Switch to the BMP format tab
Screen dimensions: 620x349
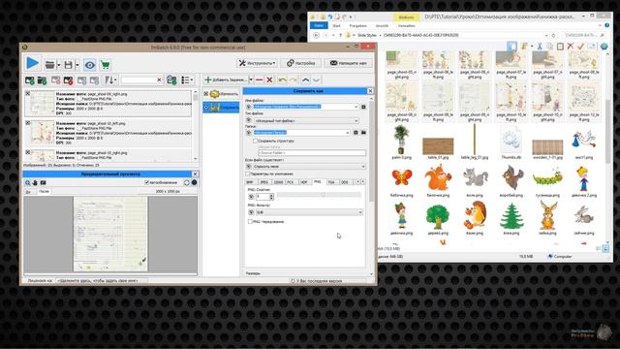[251, 182]
